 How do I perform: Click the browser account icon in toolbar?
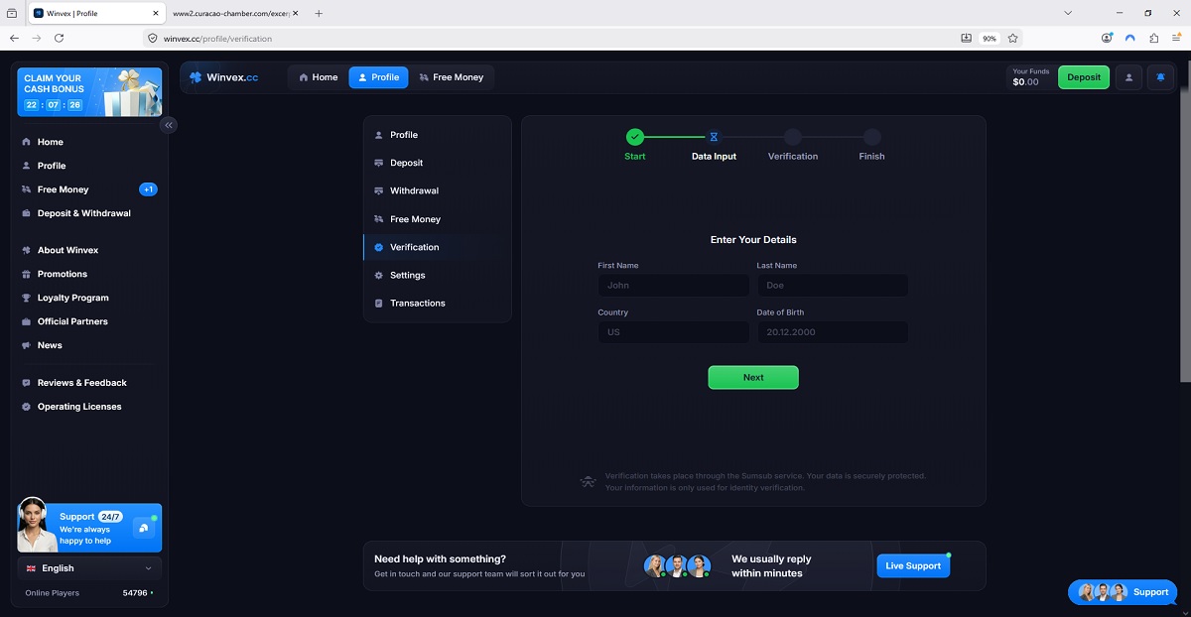click(x=1107, y=38)
